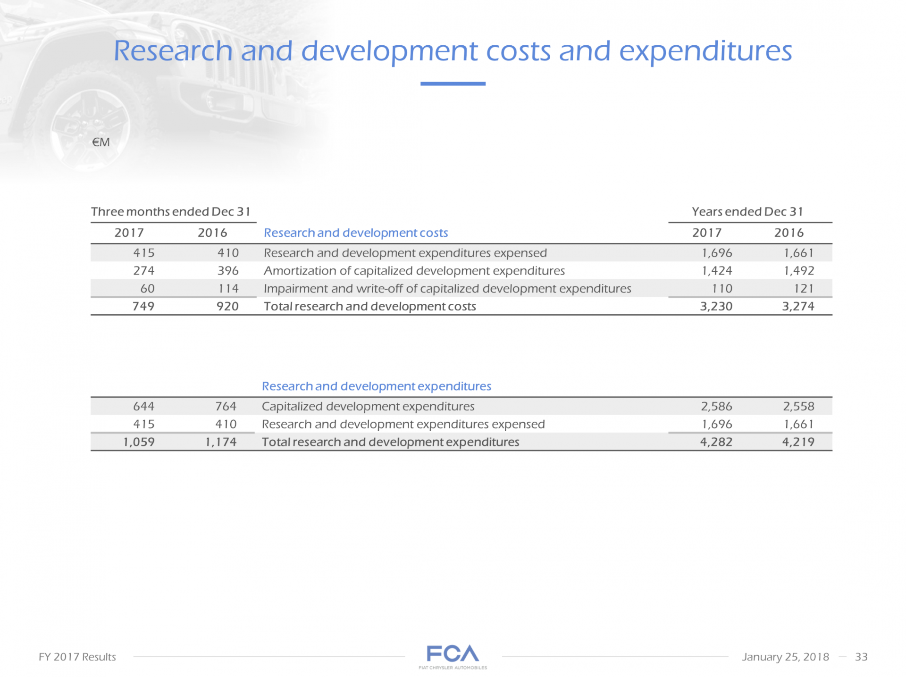Click the 'January 25, 2018' footer date
The width and height of the screenshot is (906, 677).
point(785,657)
